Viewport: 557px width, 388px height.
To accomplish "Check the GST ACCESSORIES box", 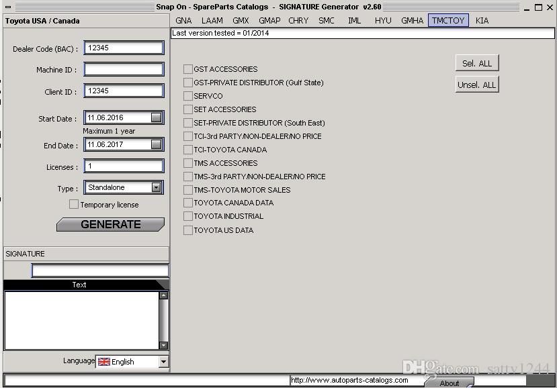I will (x=188, y=69).
